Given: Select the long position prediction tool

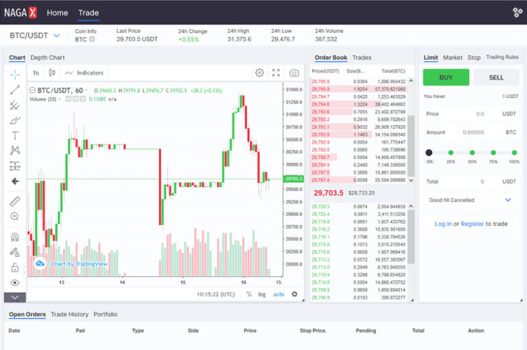Looking at the screenshot, I should pos(15,166).
